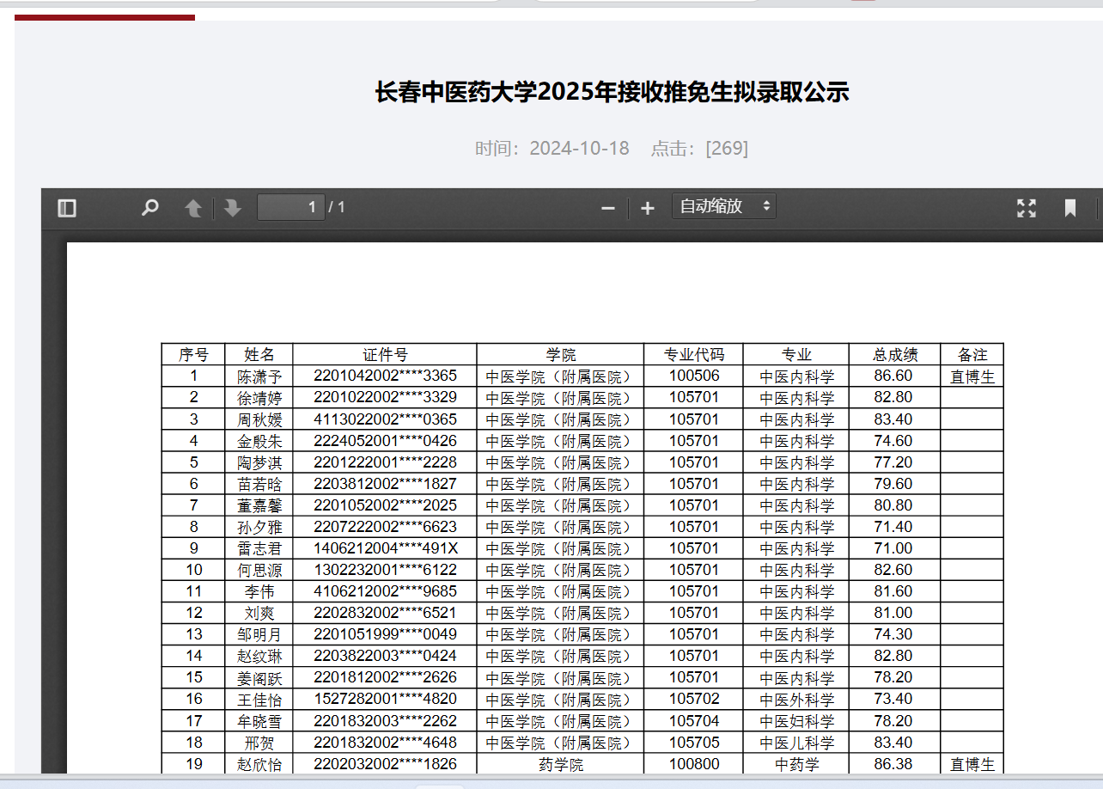The image size is (1103, 789).
Task: Click ID number 4106212002****9685
Action: tap(385, 590)
